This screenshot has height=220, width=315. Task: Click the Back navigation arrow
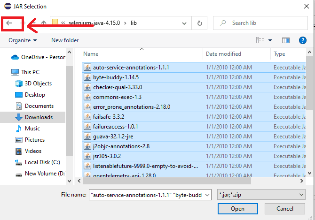click(9, 23)
